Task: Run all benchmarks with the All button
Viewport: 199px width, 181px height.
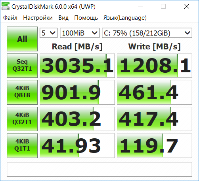Action: click(22, 39)
